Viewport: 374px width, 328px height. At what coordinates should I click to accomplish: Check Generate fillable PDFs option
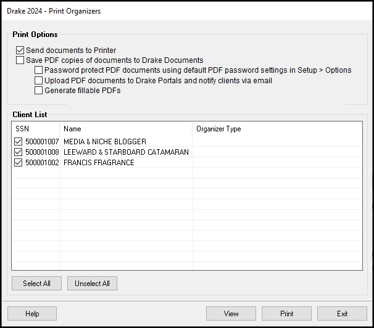coord(38,91)
